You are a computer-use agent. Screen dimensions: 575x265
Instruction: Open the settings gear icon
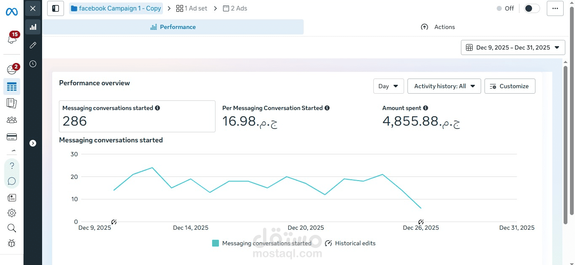[x=12, y=213]
